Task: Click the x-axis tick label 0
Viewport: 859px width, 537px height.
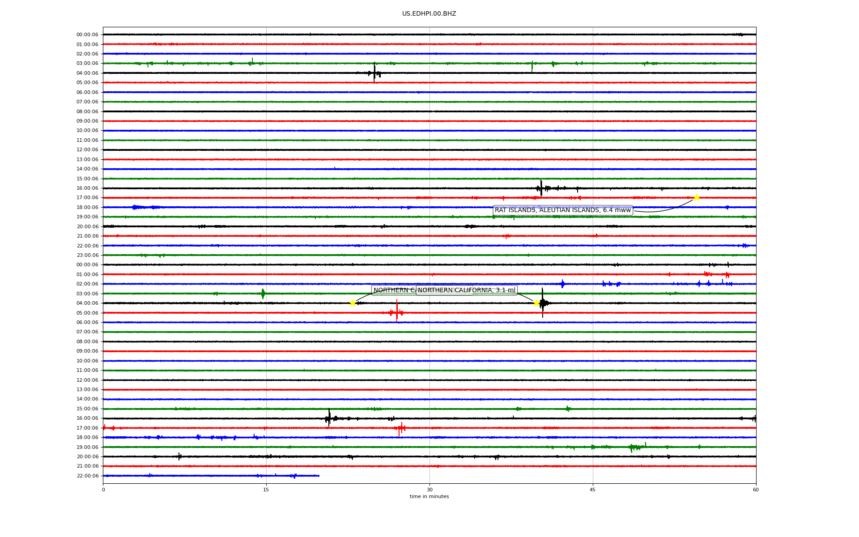Action: [x=103, y=490]
